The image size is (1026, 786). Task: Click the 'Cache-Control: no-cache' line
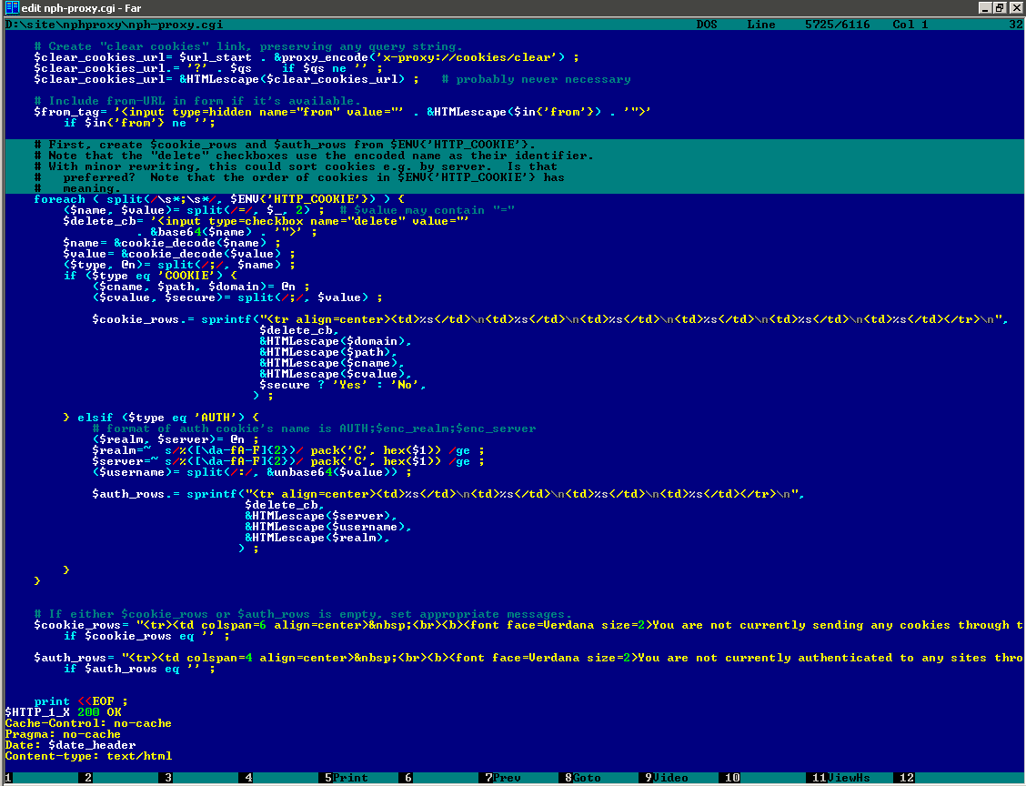(x=87, y=723)
